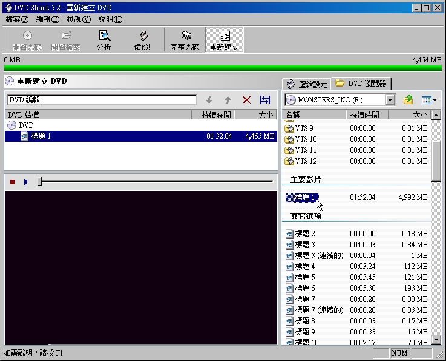Sort the browser by the 大小 column header
The width and height of the screenshot is (446, 361).
coord(410,115)
